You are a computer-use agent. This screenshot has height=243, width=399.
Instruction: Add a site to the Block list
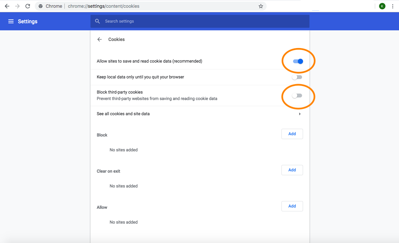(x=292, y=134)
